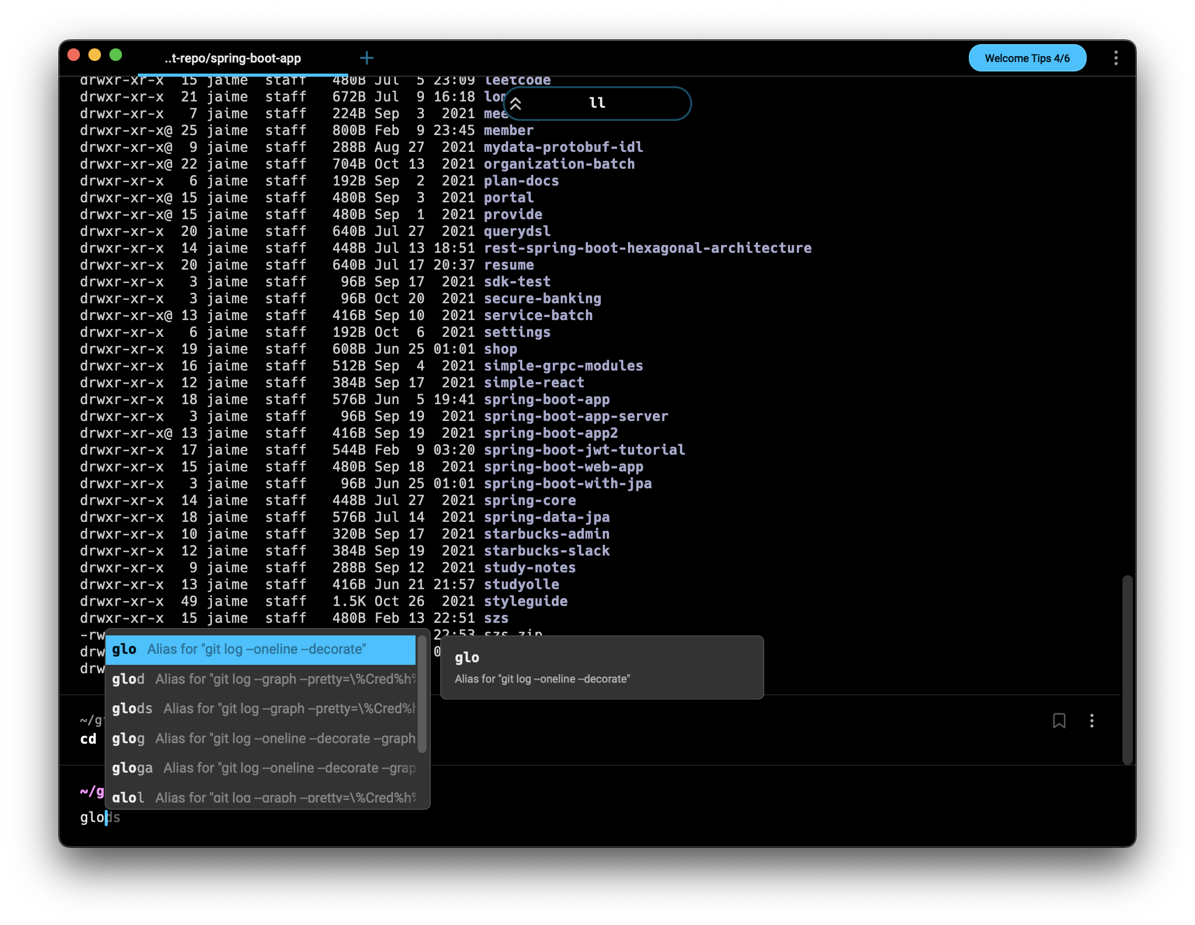Click the sticky ll command header
Viewport: 1195px width, 925px height.
point(597,104)
